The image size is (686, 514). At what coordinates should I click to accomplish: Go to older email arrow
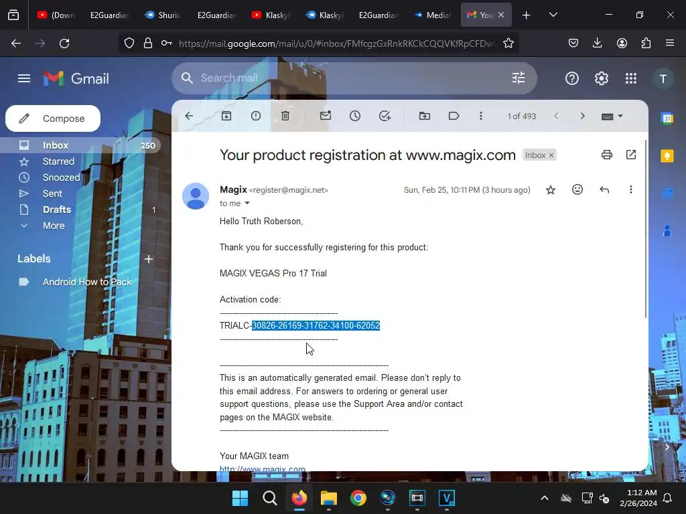click(x=582, y=116)
